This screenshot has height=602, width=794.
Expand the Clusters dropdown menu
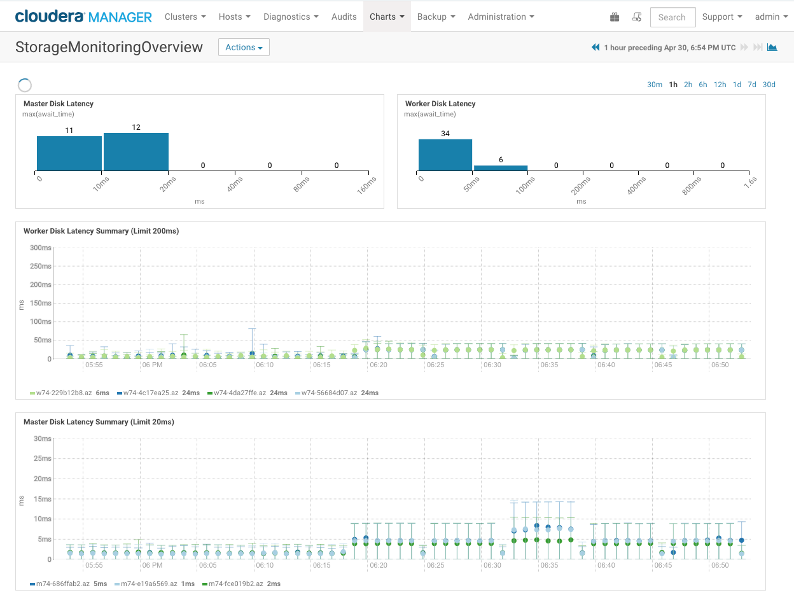click(185, 17)
